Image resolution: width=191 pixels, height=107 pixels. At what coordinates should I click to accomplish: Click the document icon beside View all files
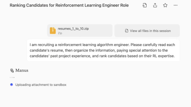click(126, 31)
